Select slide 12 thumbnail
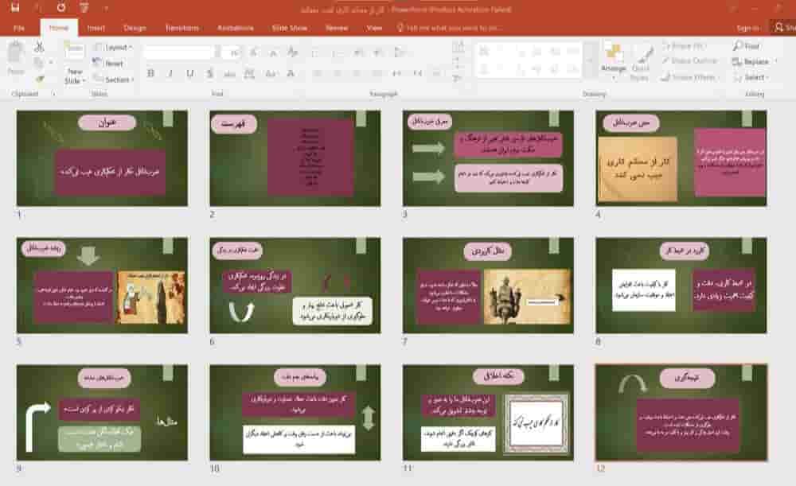The width and height of the screenshot is (796, 486). [x=681, y=412]
